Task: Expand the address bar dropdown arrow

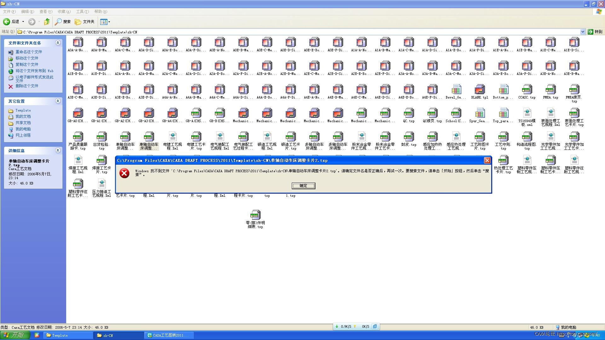Action: coord(583,32)
